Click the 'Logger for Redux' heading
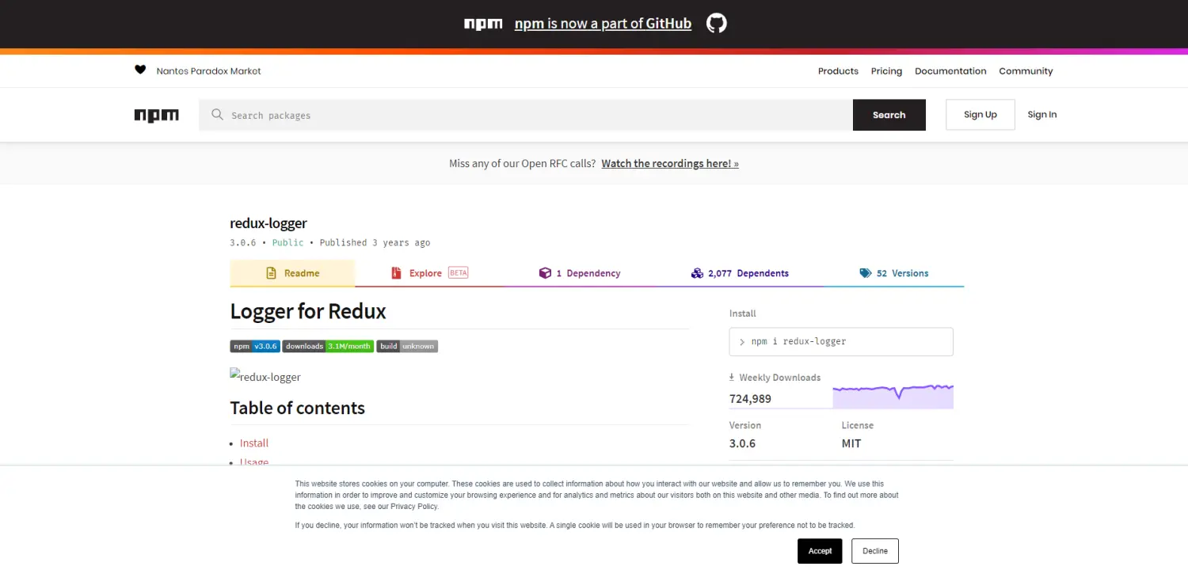 click(308, 311)
